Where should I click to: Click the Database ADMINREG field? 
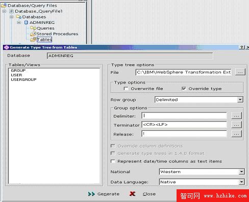(x=130, y=55)
